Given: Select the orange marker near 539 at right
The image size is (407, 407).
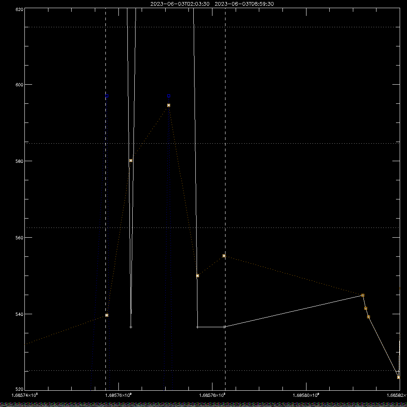Looking at the screenshot, I should [369, 317].
